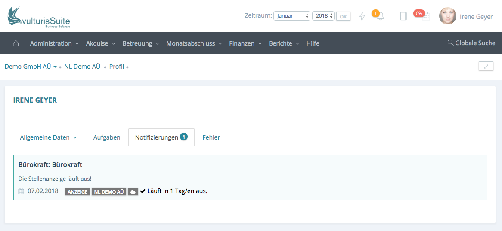Image resolution: width=502 pixels, height=231 pixels.
Task: Click the cloud tag icon in notification
Action: 133,191
